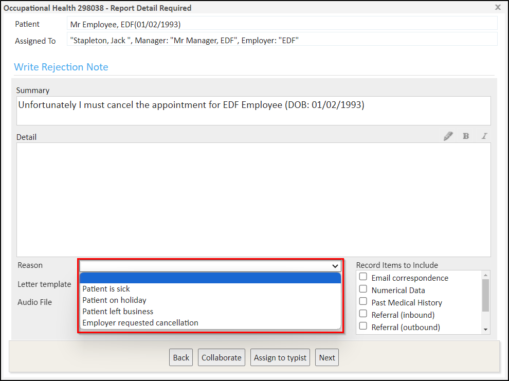Image resolution: width=509 pixels, height=381 pixels.
Task: Check the Referral (outbound) option
Action: coord(363,326)
